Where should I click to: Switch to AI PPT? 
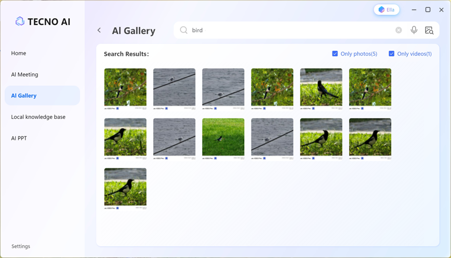tap(19, 138)
